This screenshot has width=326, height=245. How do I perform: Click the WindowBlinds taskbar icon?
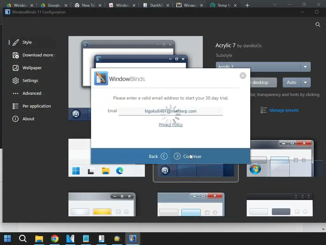pos(133,239)
